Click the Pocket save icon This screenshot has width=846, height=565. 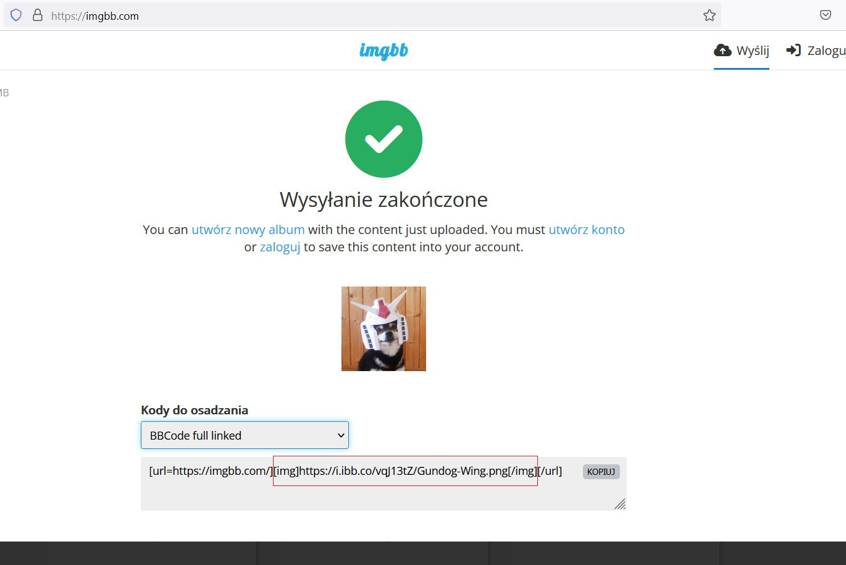[x=826, y=15]
